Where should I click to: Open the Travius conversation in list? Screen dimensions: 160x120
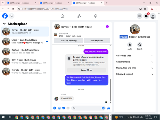tap(25, 31)
